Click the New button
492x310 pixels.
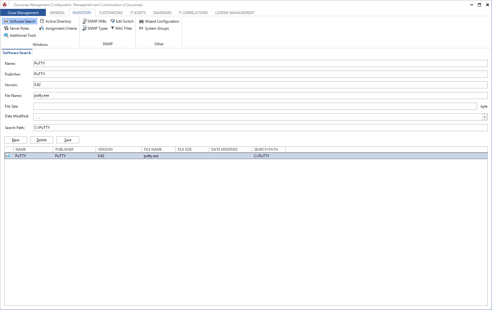(x=16, y=140)
